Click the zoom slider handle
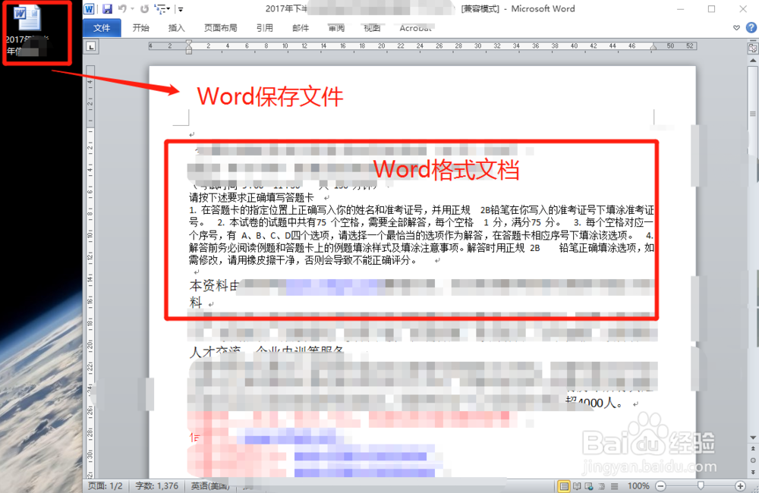 [x=701, y=485]
